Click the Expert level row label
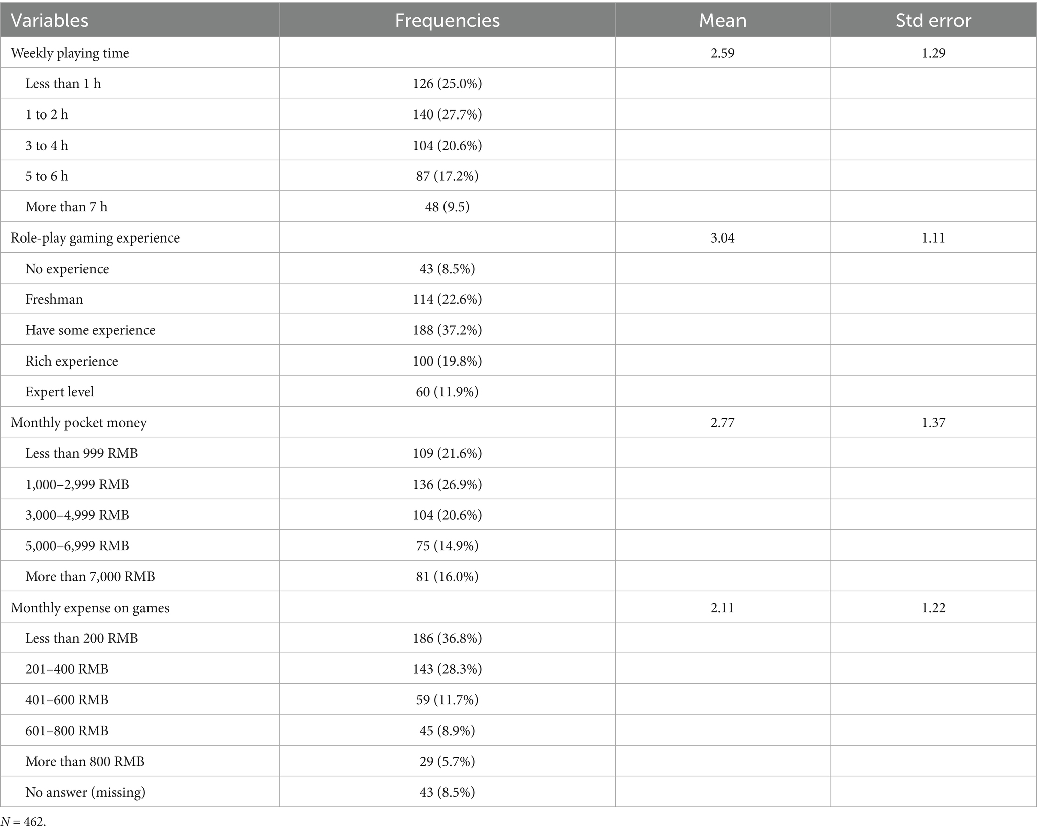 (60, 392)
